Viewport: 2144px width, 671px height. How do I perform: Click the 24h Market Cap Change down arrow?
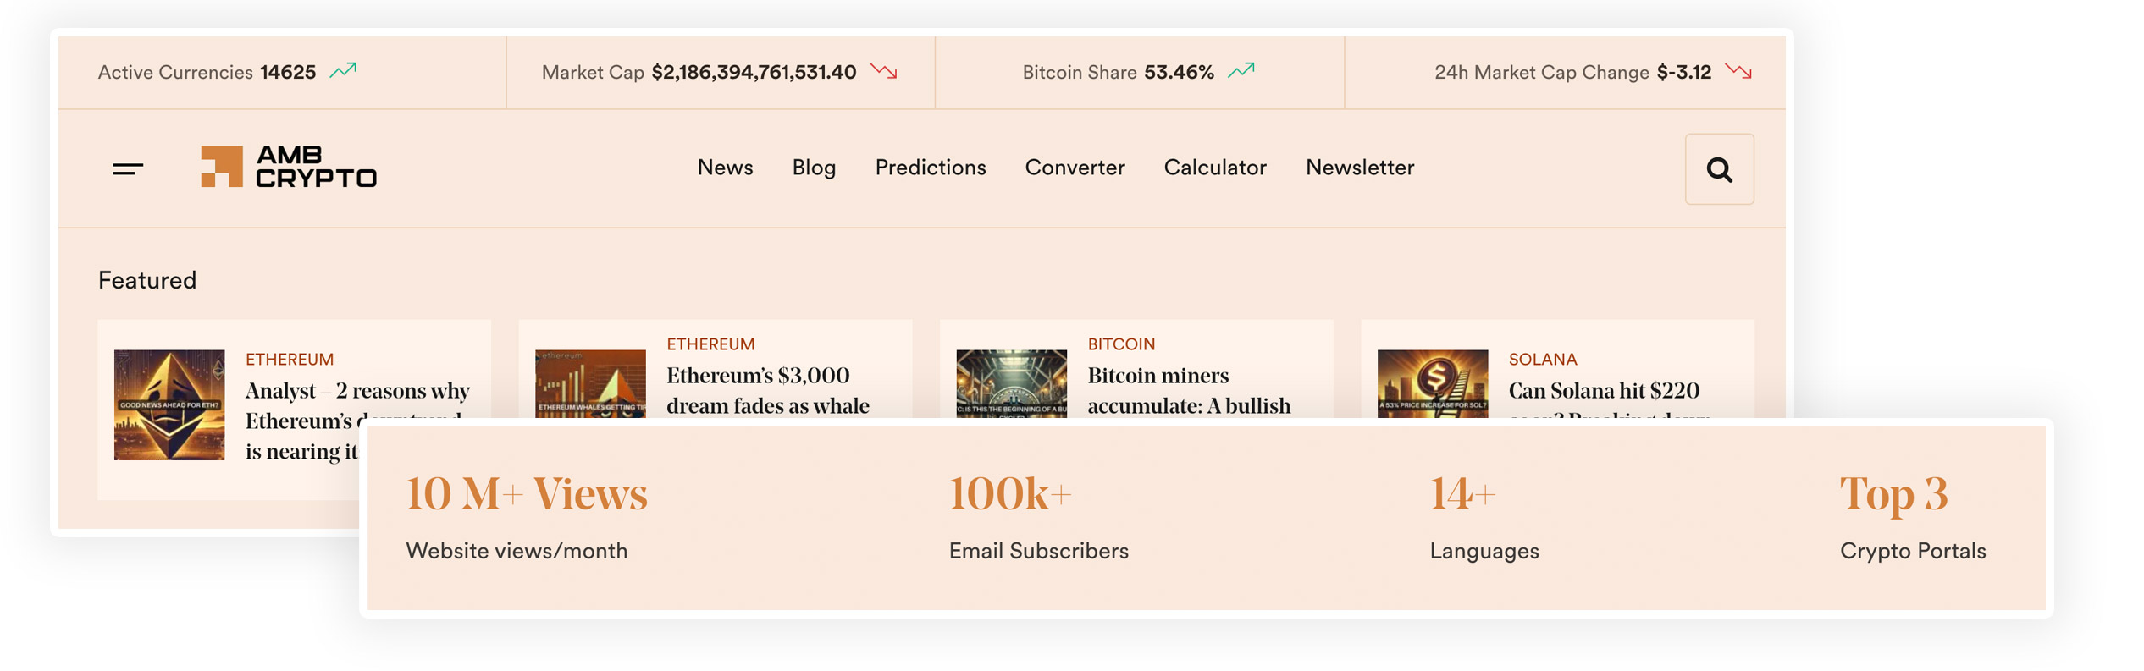point(1738,71)
